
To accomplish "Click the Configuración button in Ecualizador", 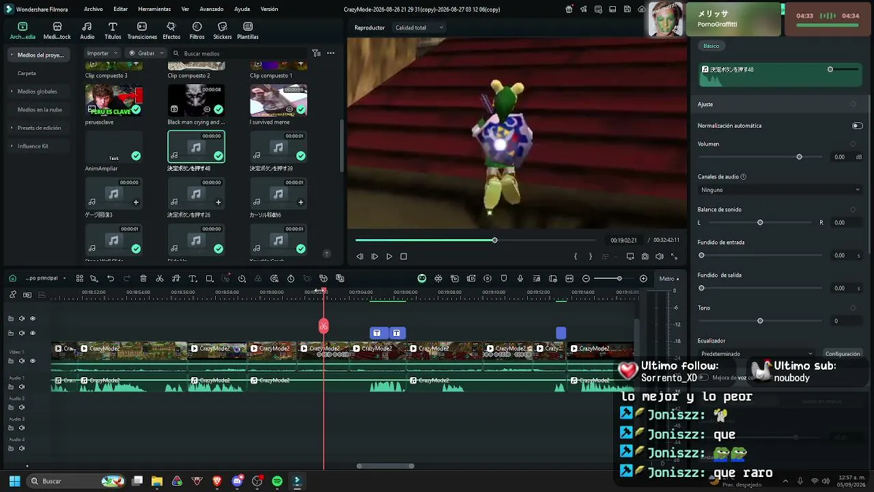I will 843,354.
